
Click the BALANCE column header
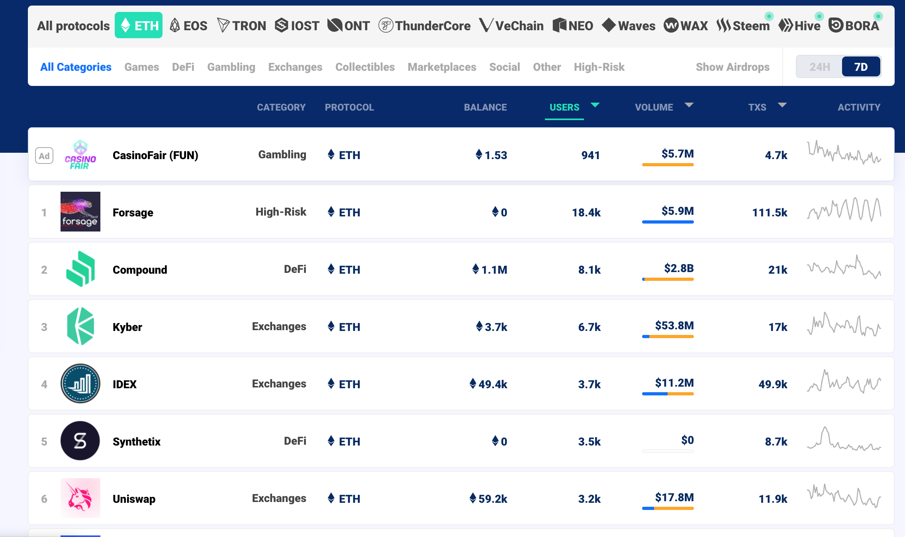click(485, 107)
